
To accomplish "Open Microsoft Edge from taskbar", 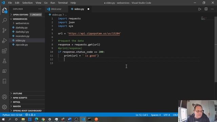I will 36,119.
